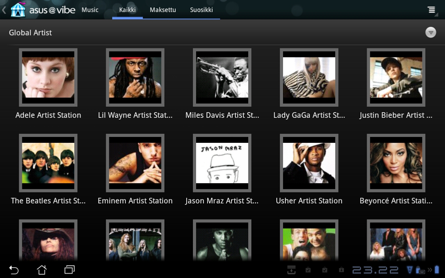The height and width of the screenshot is (278, 445).
Task: Switch to the Kaikki tab
Action: click(127, 10)
